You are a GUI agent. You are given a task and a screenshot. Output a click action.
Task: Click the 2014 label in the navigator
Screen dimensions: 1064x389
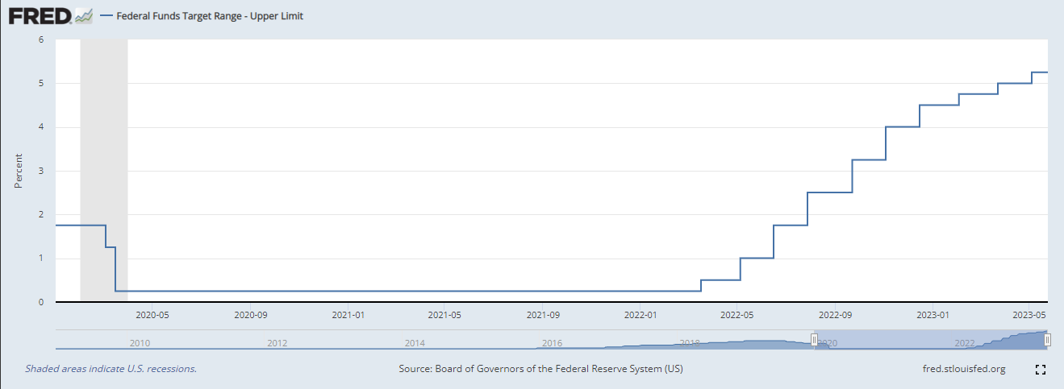tap(415, 343)
